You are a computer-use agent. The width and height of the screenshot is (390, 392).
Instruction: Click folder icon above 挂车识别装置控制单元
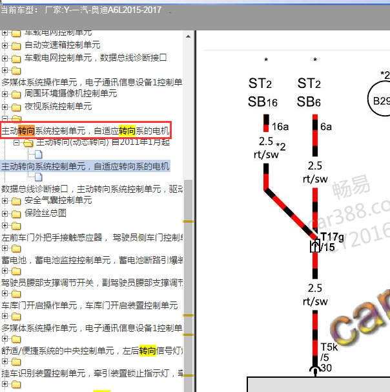tap(16, 362)
